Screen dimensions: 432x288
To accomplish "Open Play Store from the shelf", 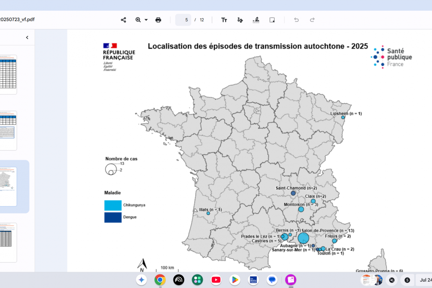I will pyautogui.click(x=235, y=280).
